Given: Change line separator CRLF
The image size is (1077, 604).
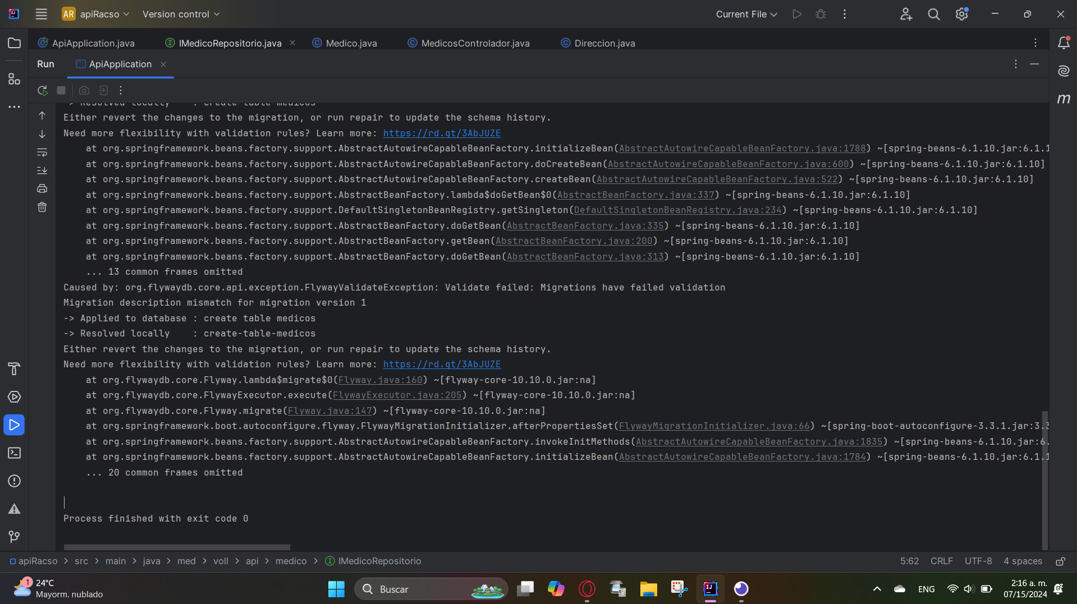Looking at the screenshot, I should pyautogui.click(x=941, y=561).
